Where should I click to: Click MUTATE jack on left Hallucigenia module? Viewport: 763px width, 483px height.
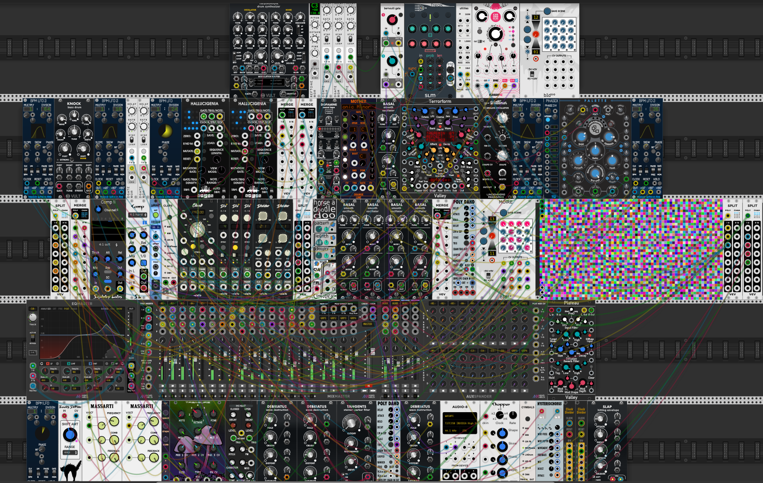pos(197,151)
